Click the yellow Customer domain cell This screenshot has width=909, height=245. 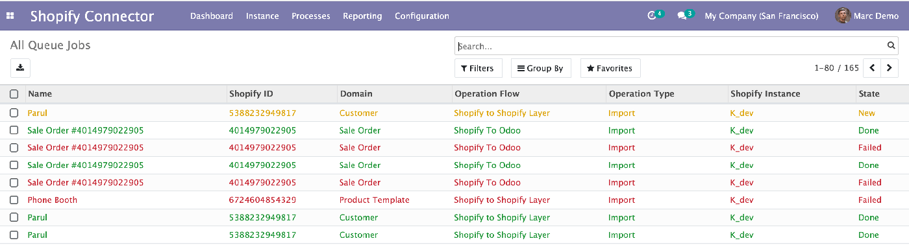(x=358, y=113)
